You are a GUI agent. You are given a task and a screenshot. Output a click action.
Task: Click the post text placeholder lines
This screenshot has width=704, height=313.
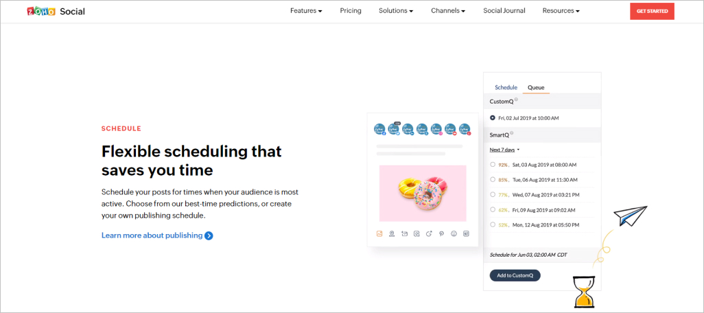pyautogui.click(x=419, y=150)
